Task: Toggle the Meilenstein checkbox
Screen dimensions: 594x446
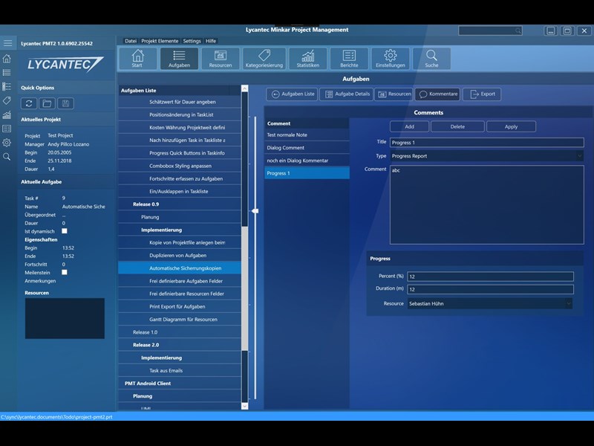Action: 65,272
